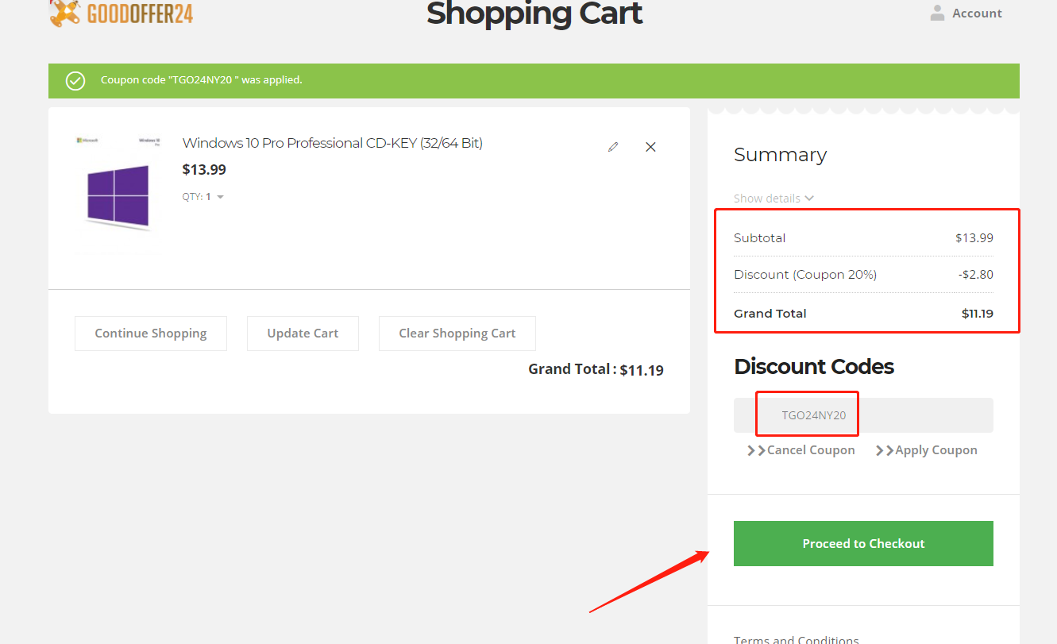Image resolution: width=1057 pixels, height=644 pixels.
Task: Click the Update Cart button
Action: click(x=303, y=334)
